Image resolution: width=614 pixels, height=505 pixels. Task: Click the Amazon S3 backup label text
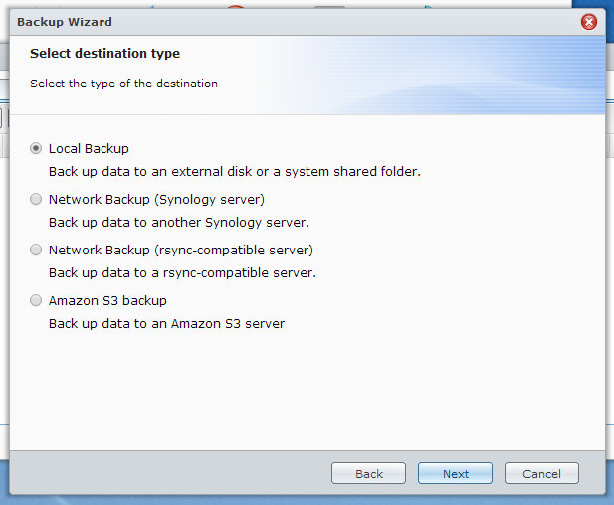[107, 301]
